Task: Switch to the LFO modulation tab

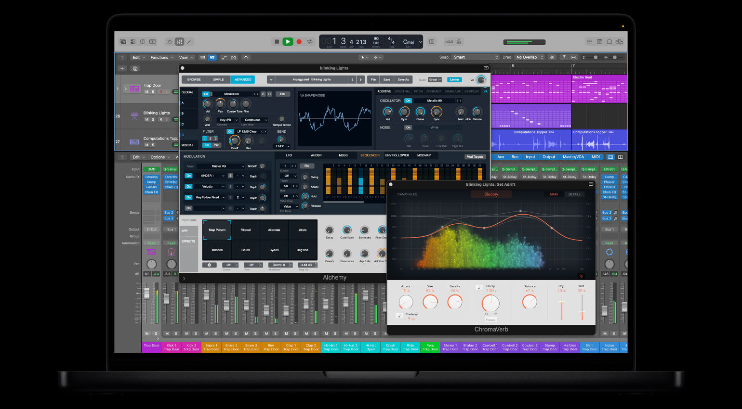Action: pos(289,155)
